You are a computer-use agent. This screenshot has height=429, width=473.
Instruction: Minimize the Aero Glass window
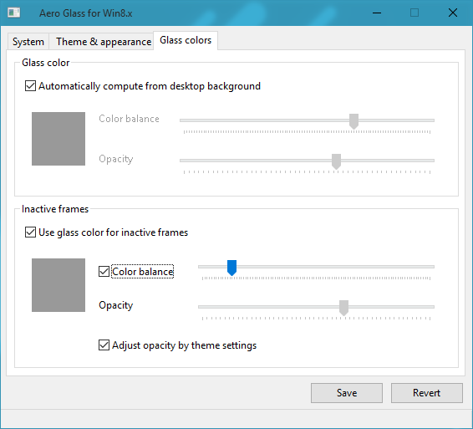click(x=377, y=13)
